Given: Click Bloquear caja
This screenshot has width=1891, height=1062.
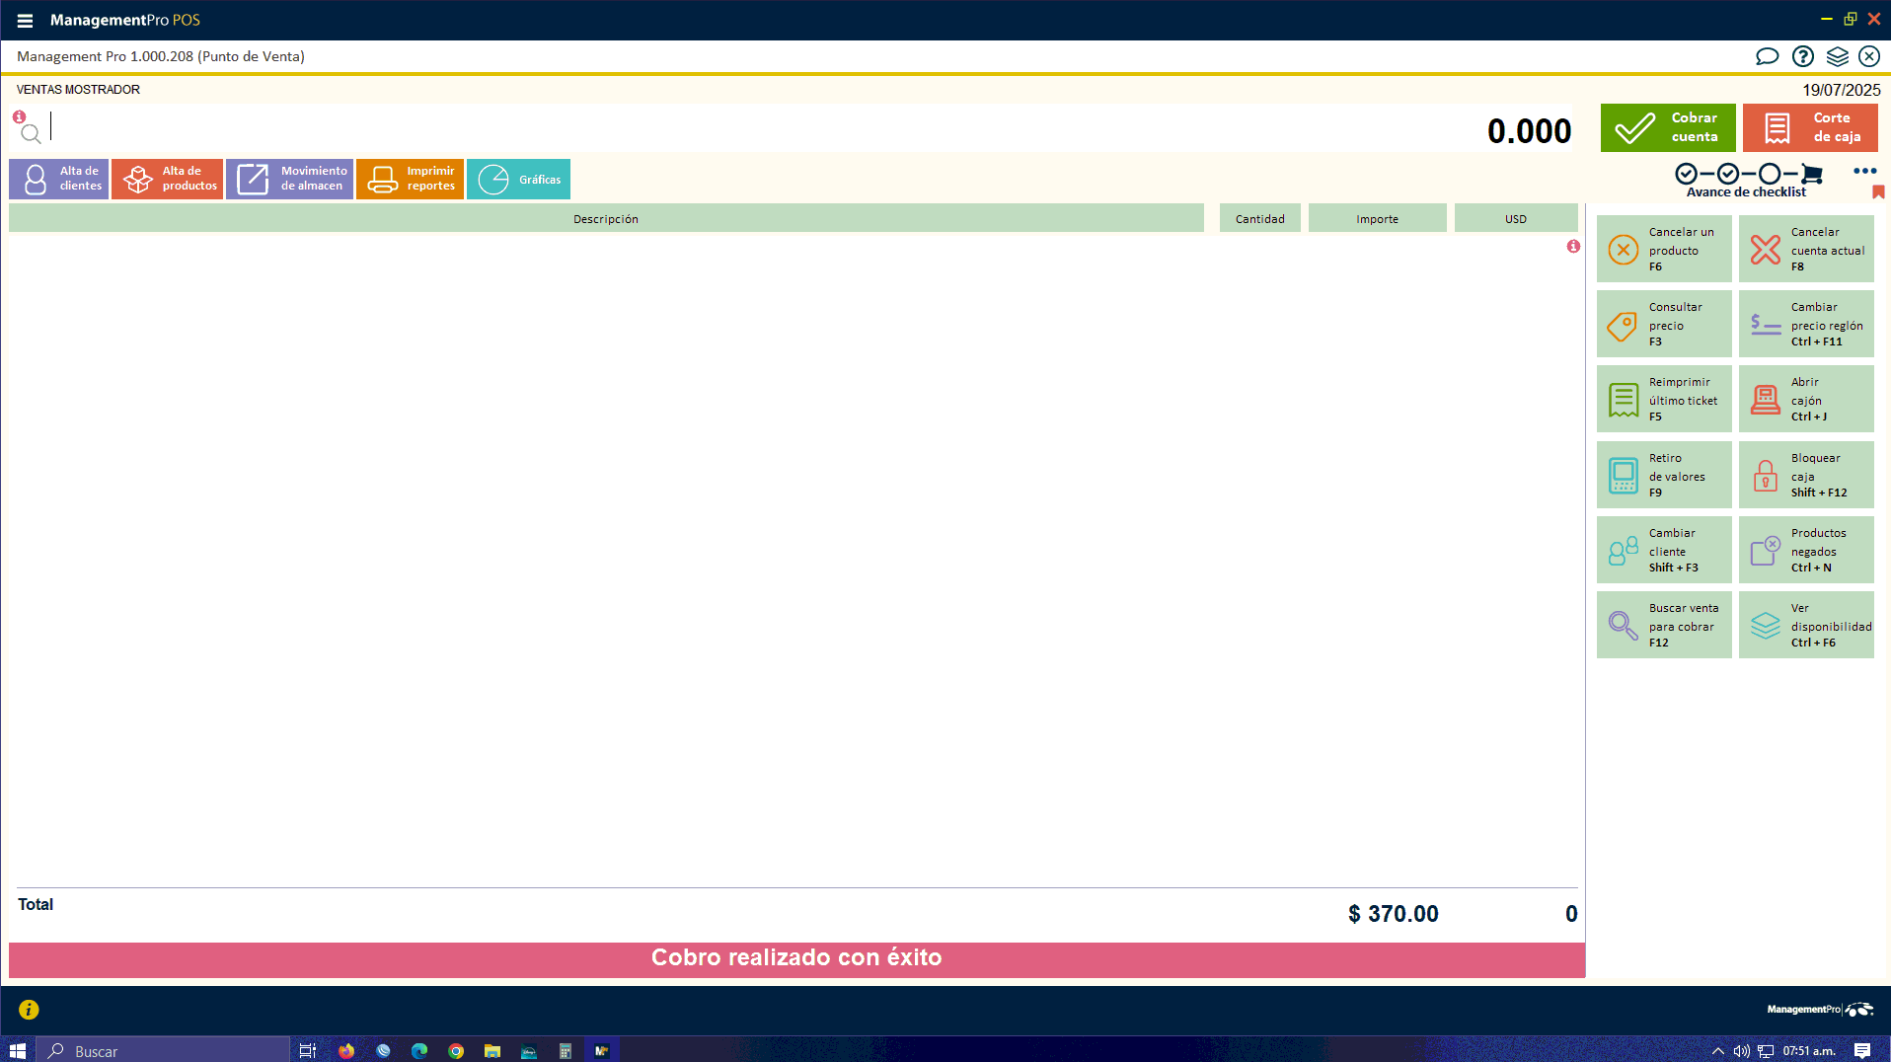Looking at the screenshot, I should coord(1806,475).
